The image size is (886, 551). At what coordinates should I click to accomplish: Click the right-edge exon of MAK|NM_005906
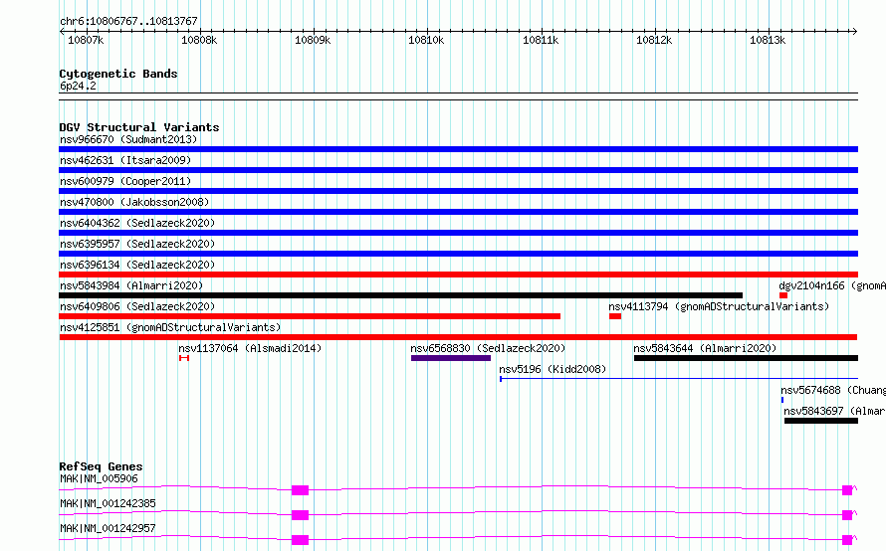click(x=847, y=490)
